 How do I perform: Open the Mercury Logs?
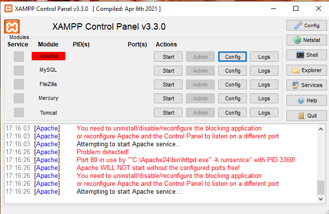264,98
